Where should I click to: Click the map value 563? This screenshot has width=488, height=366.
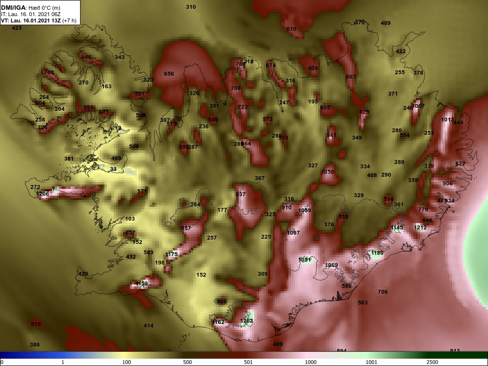(363, 303)
